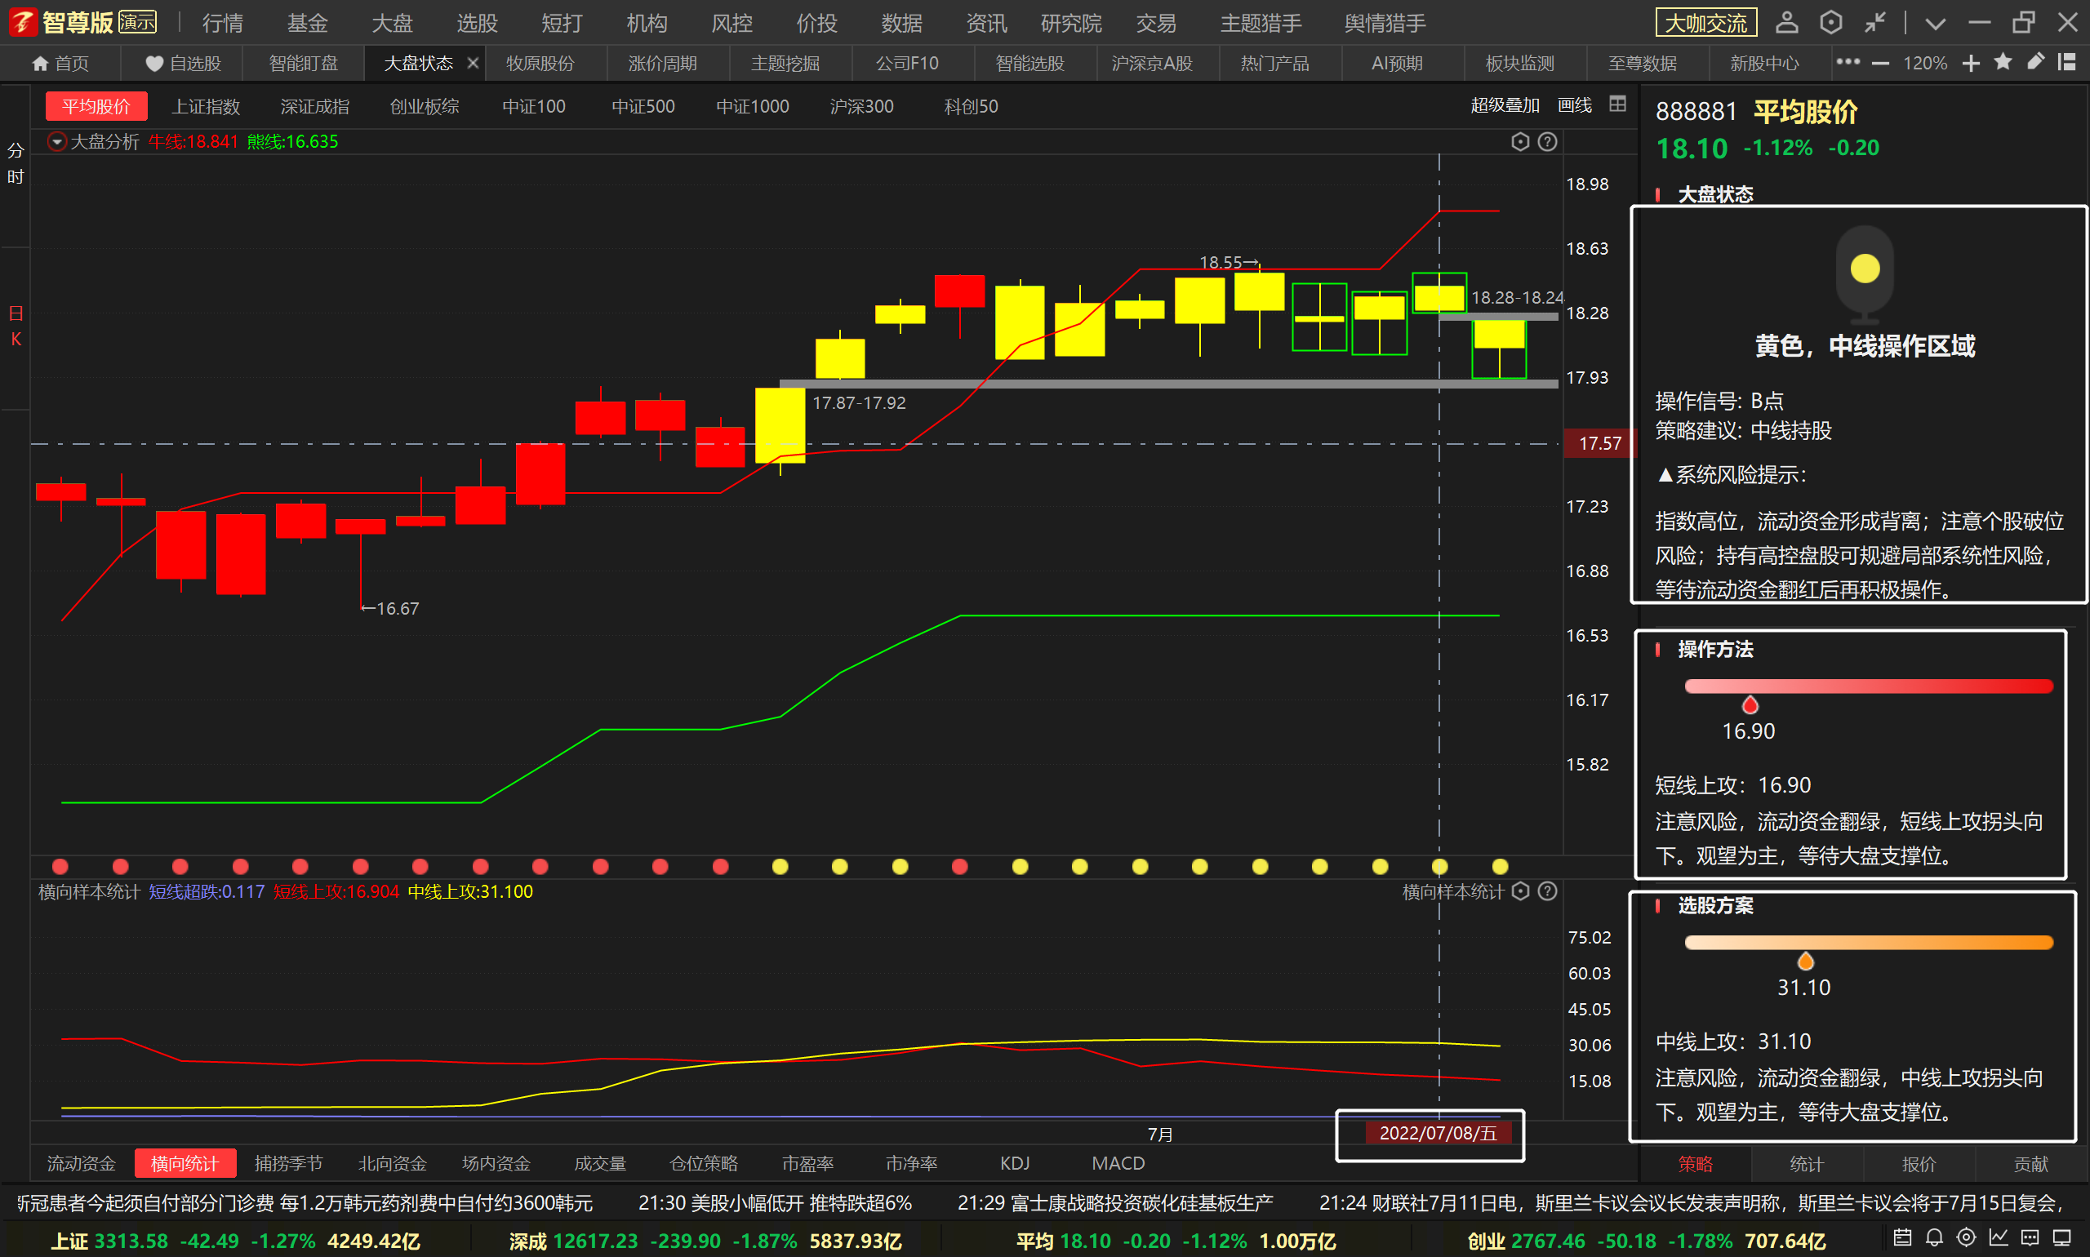Open the calendar icon in status bar
Screen dimensions: 2090x1257
(x=1902, y=1237)
